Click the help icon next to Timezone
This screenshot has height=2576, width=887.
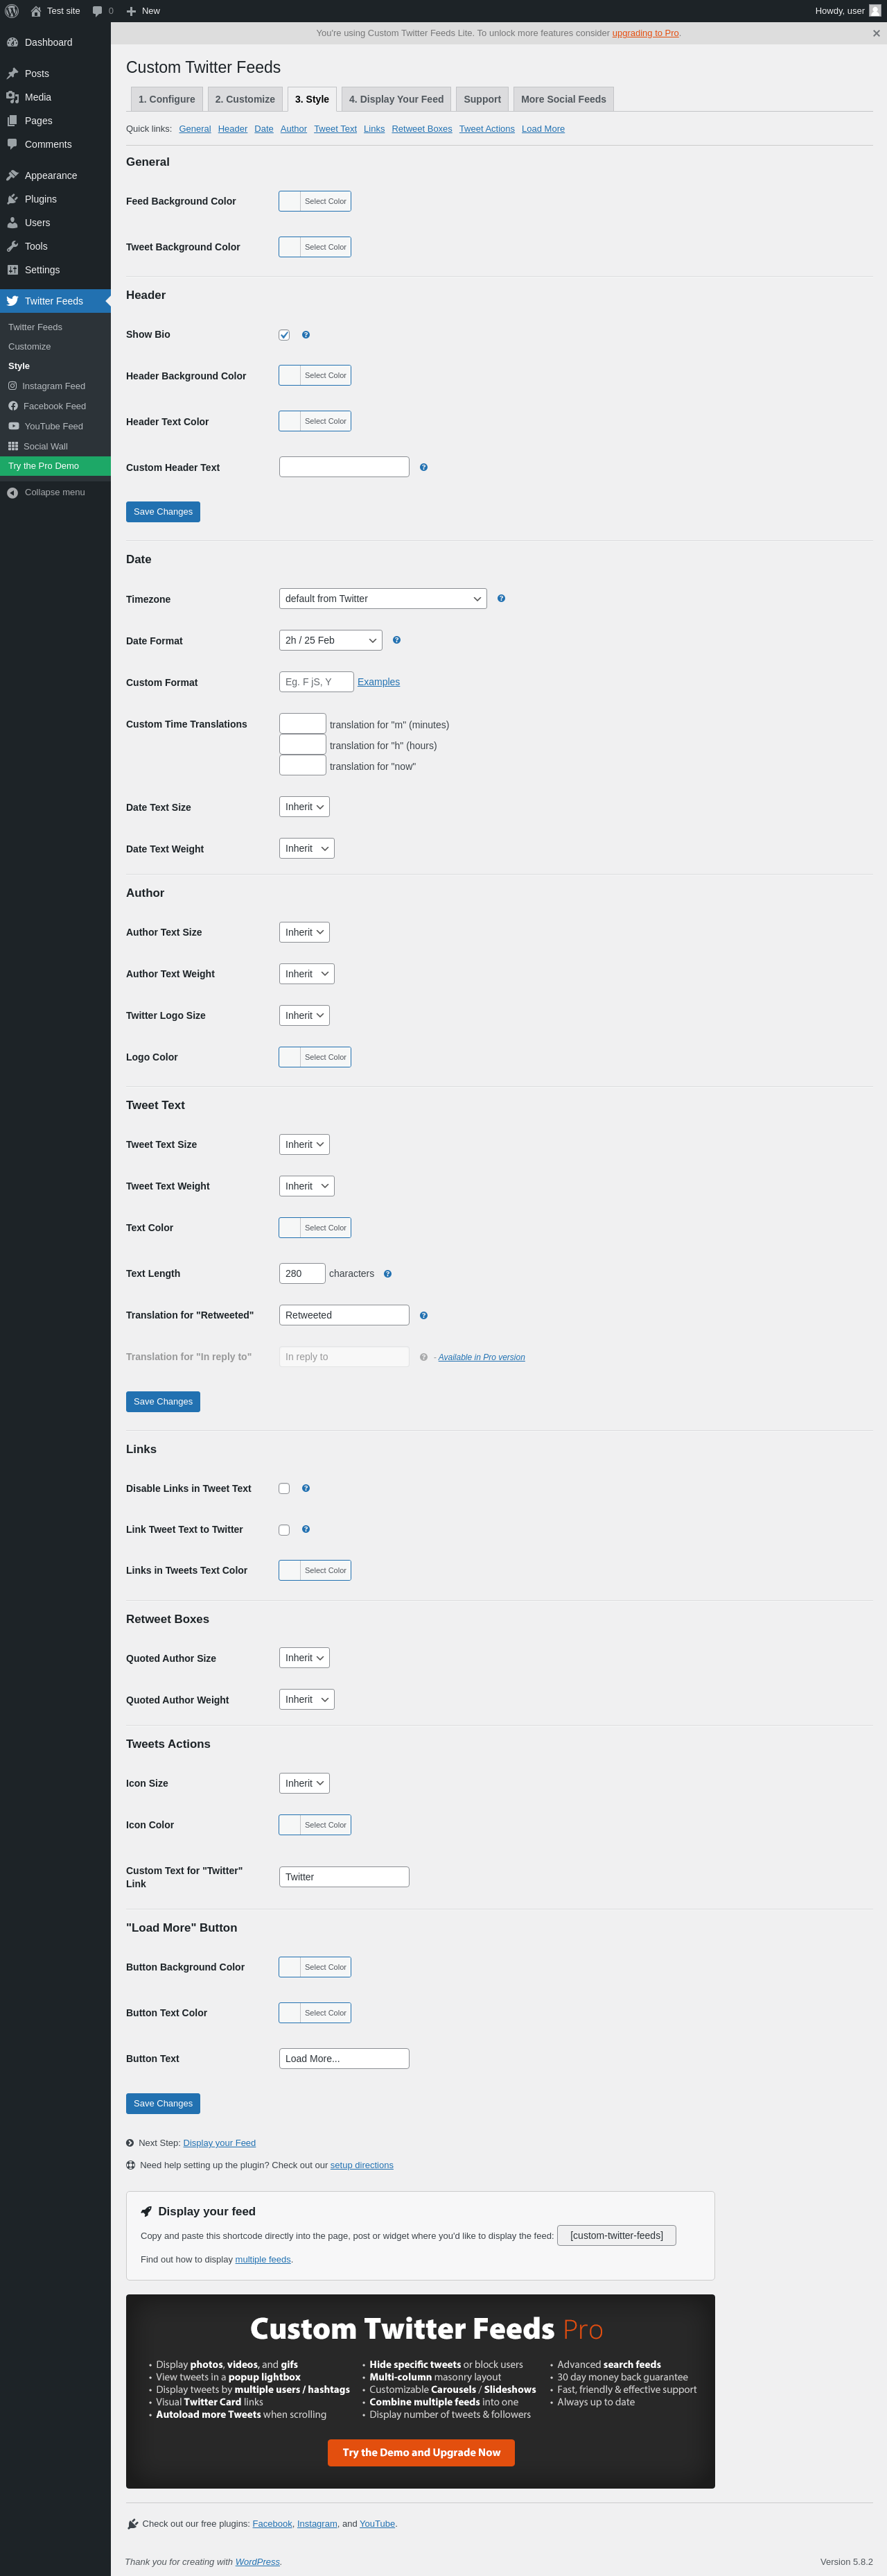tap(502, 598)
